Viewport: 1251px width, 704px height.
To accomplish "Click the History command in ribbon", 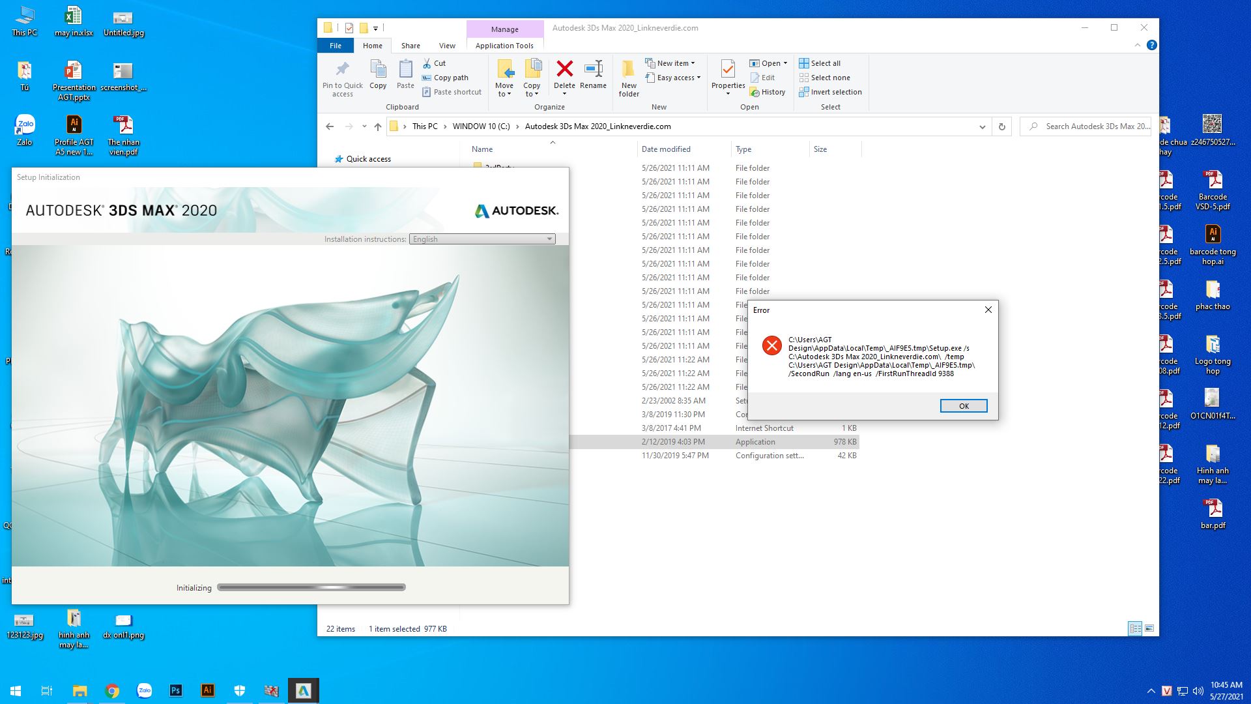I will [767, 92].
